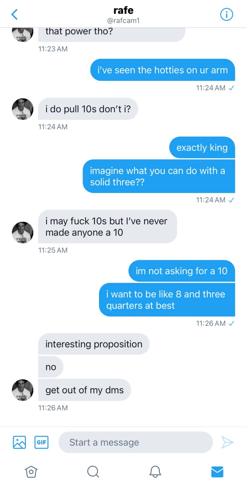Image resolution: width=247 pixels, height=488 pixels.
Task: Tap the 'im not asking for a 10' bubble
Action: click(x=182, y=271)
